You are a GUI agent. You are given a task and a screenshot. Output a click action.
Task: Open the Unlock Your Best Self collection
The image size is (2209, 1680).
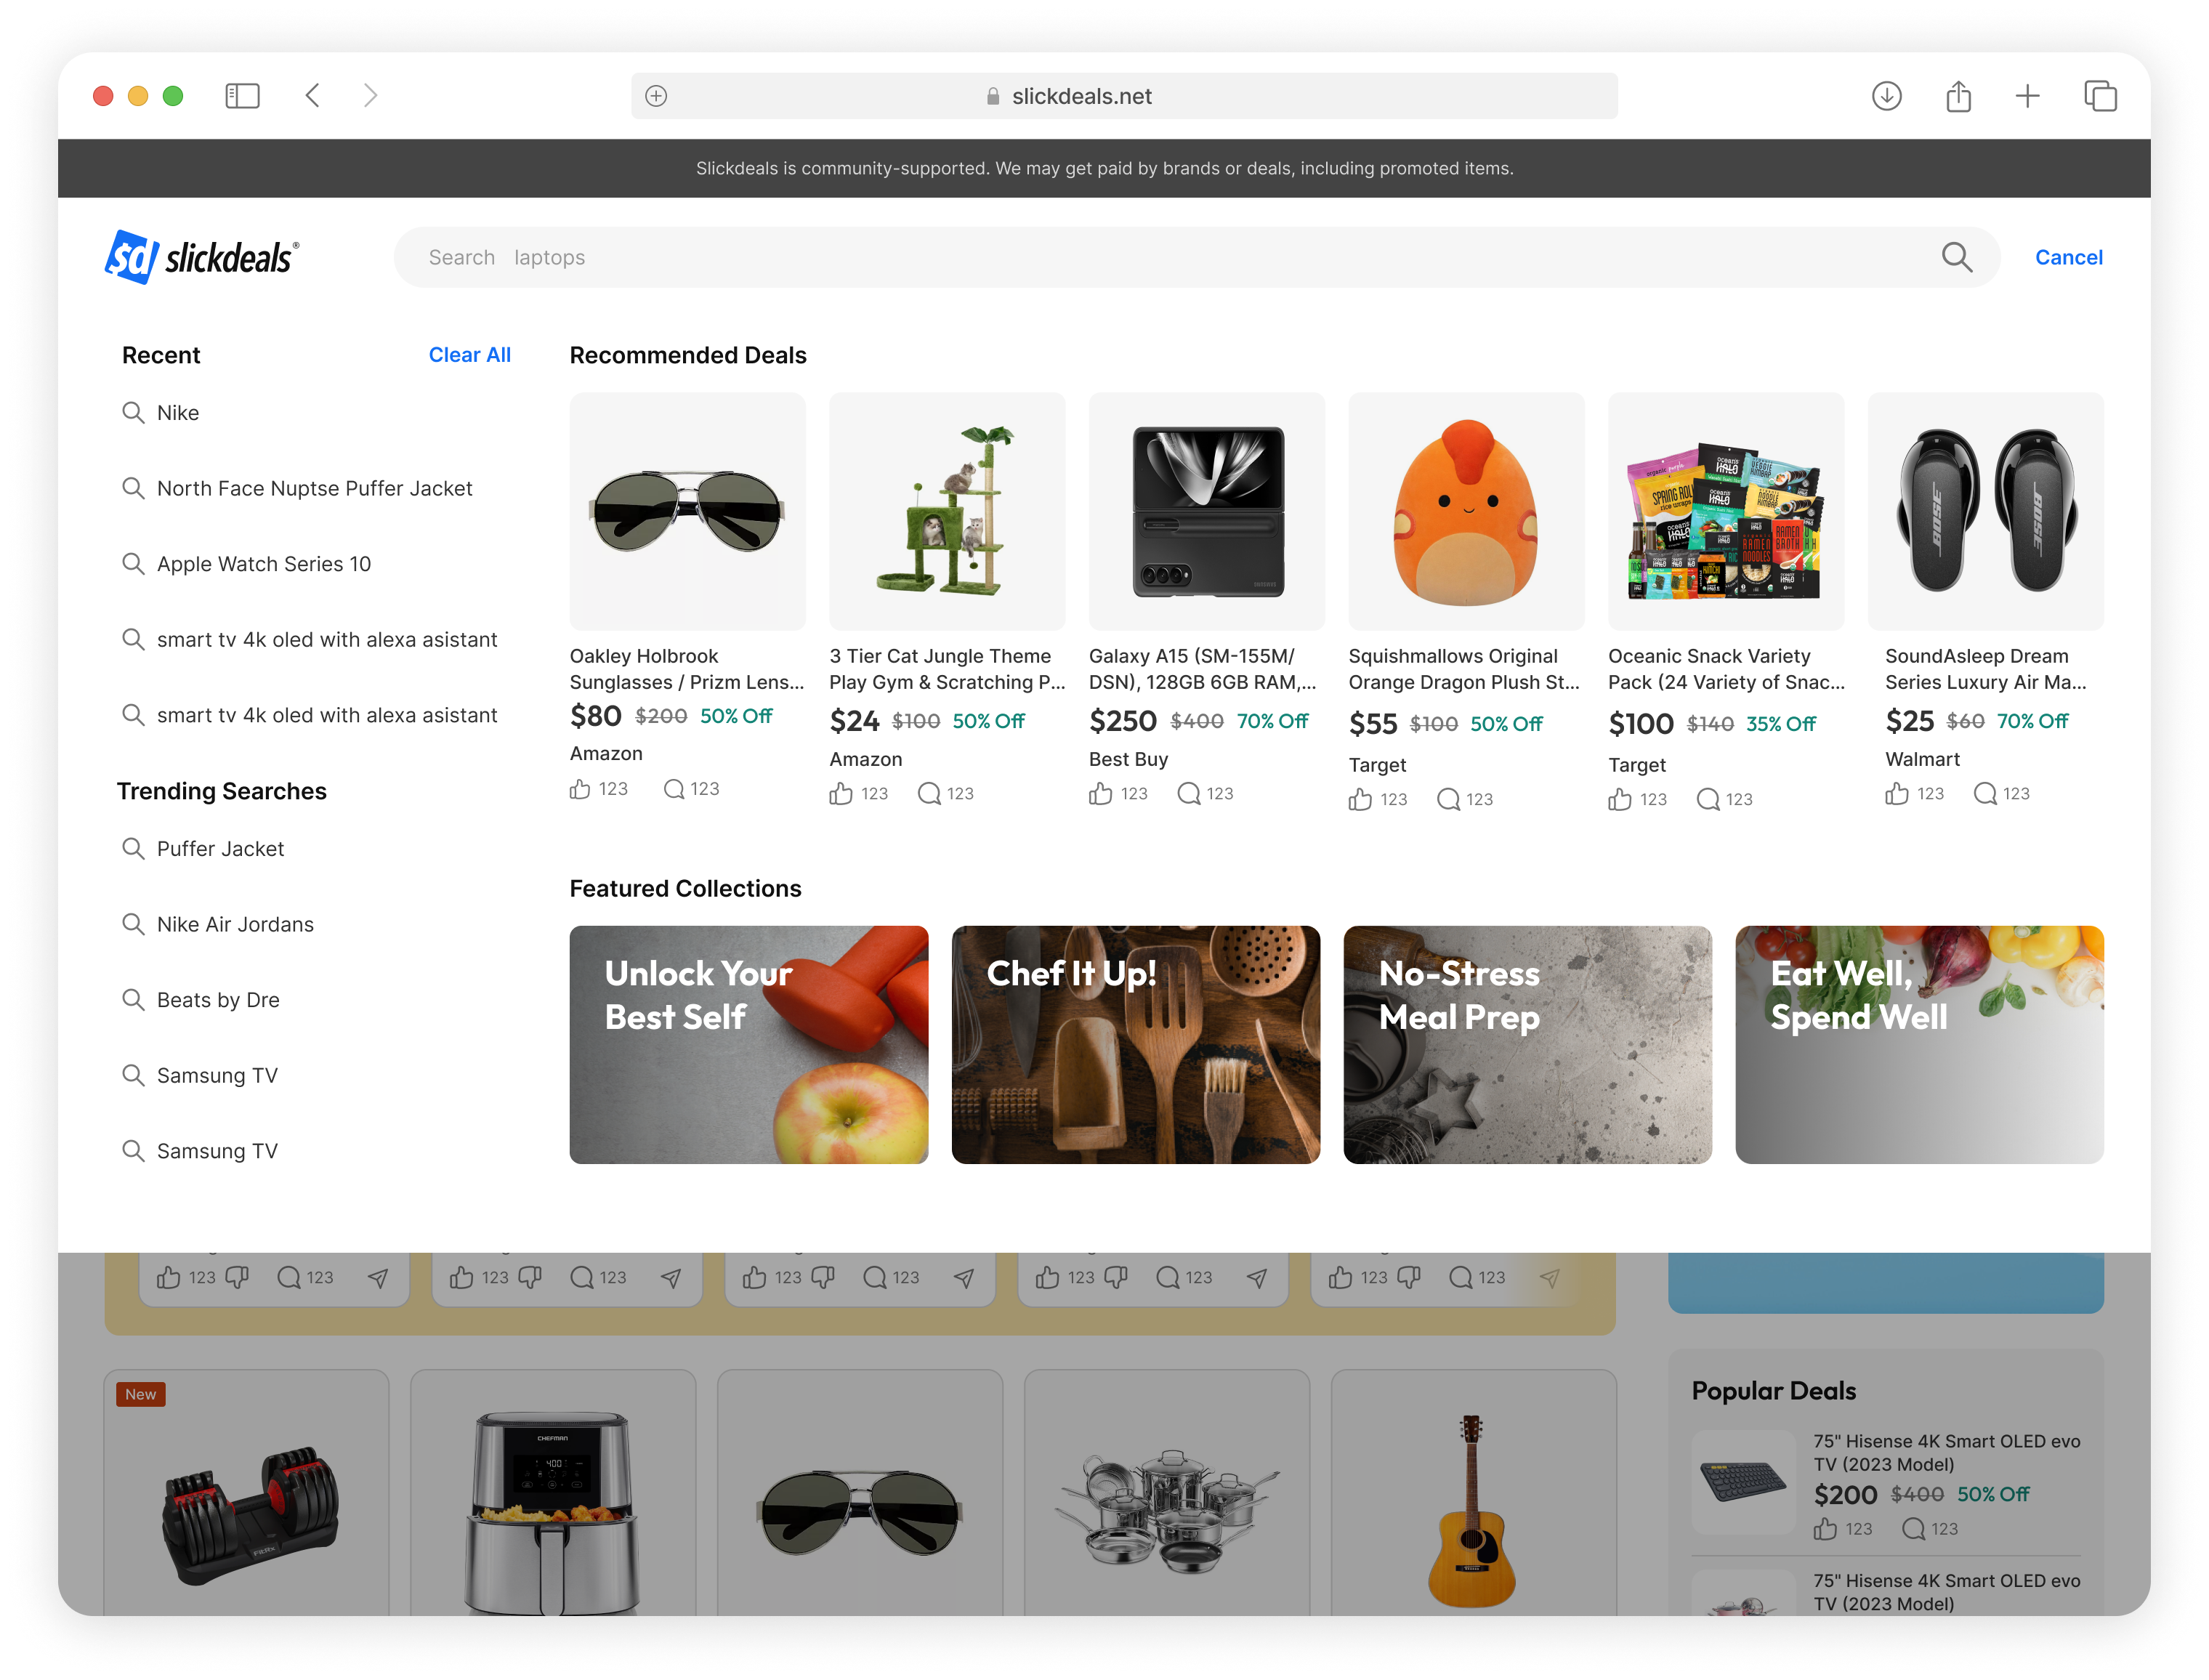pyautogui.click(x=748, y=1045)
